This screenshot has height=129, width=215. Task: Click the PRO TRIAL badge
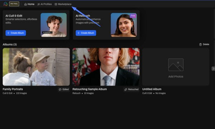click(x=14, y=4)
